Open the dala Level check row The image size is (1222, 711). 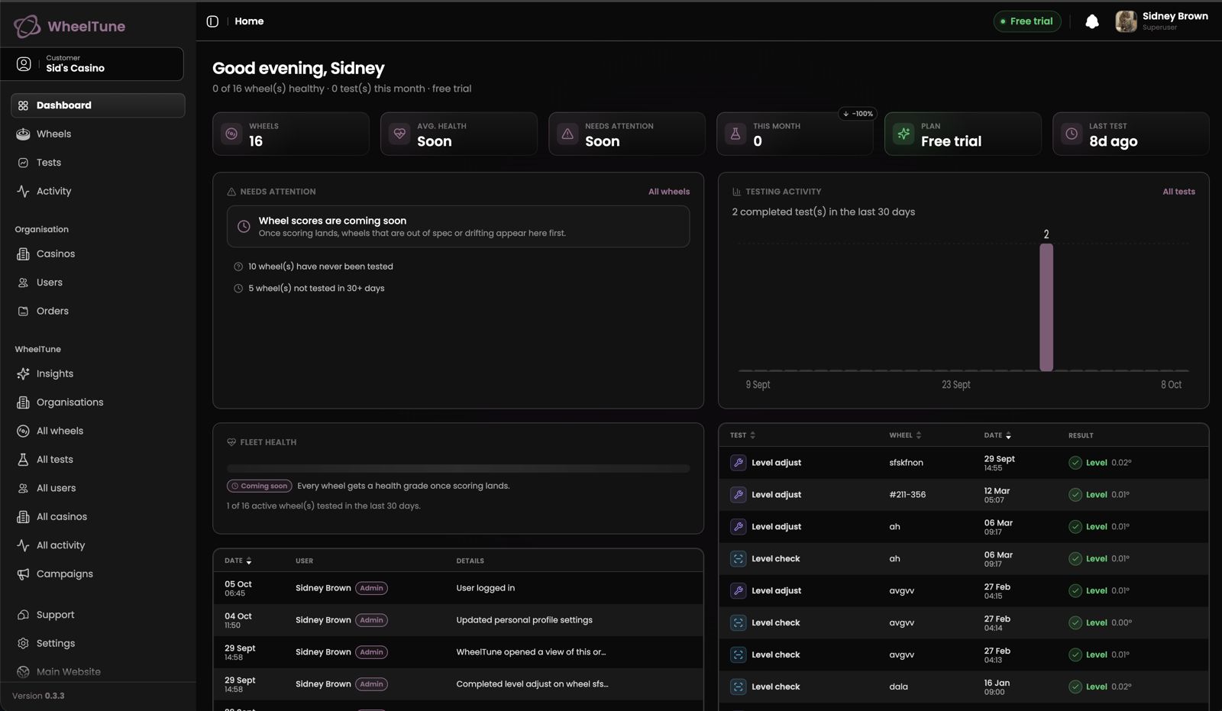(x=964, y=687)
